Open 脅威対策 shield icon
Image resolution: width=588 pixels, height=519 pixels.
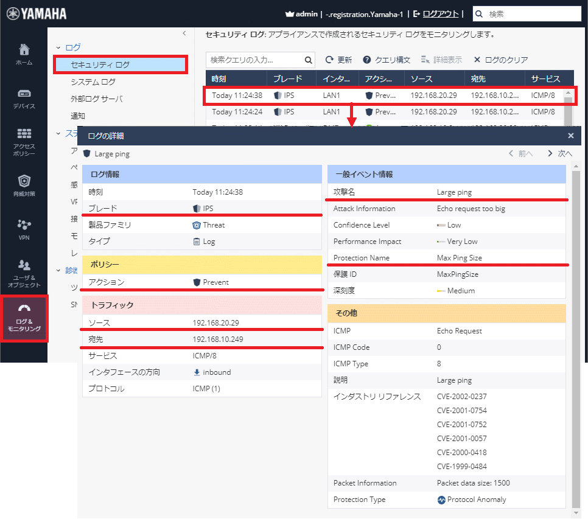[x=24, y=186]
